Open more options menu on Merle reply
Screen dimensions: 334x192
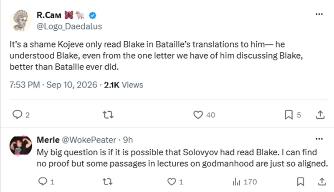point(319,139)
